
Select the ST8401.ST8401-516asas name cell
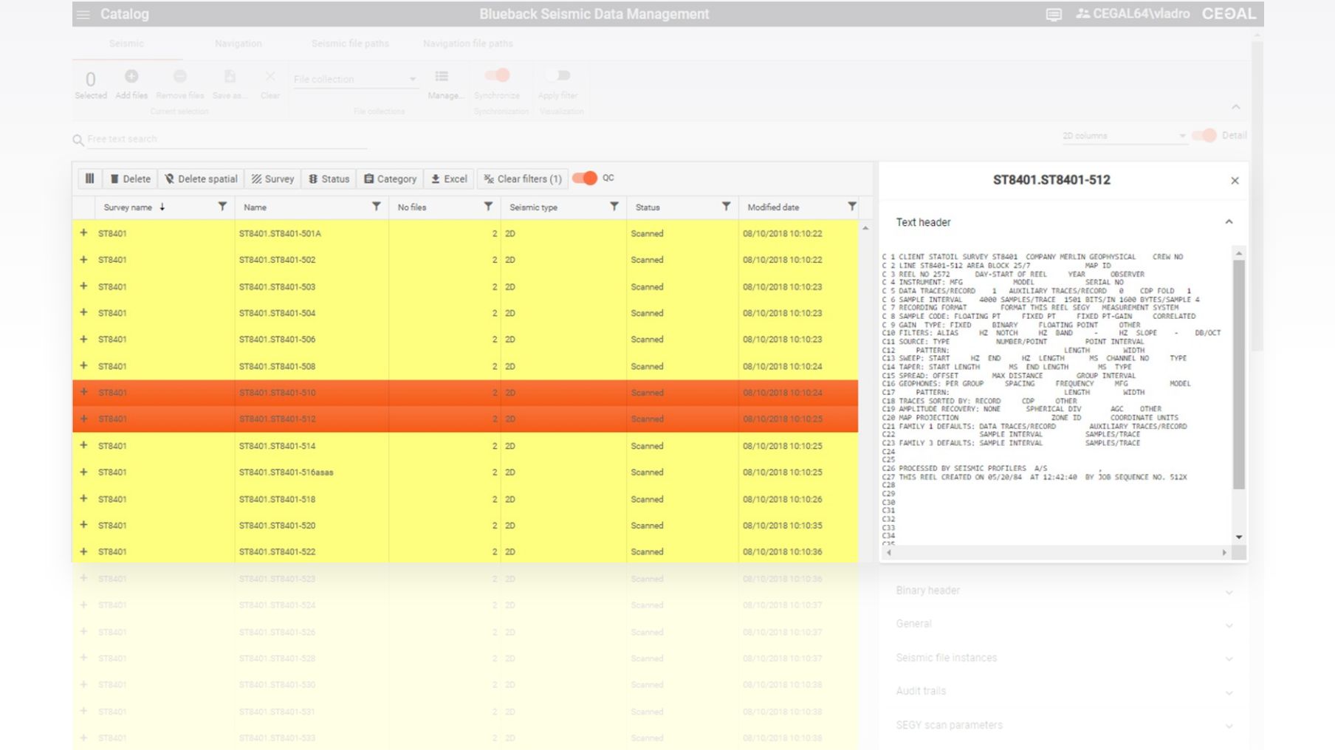(x=312, y=472)
